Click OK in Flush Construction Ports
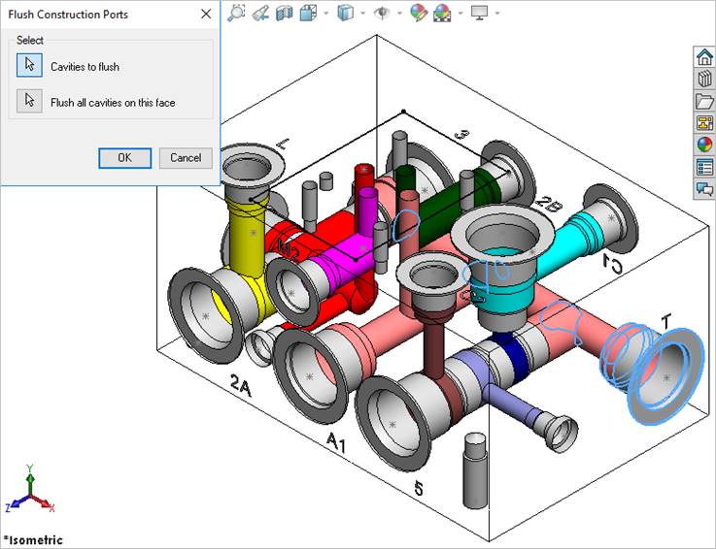The width and height of the screenshot is (716, 549). (x=125, y=158)
